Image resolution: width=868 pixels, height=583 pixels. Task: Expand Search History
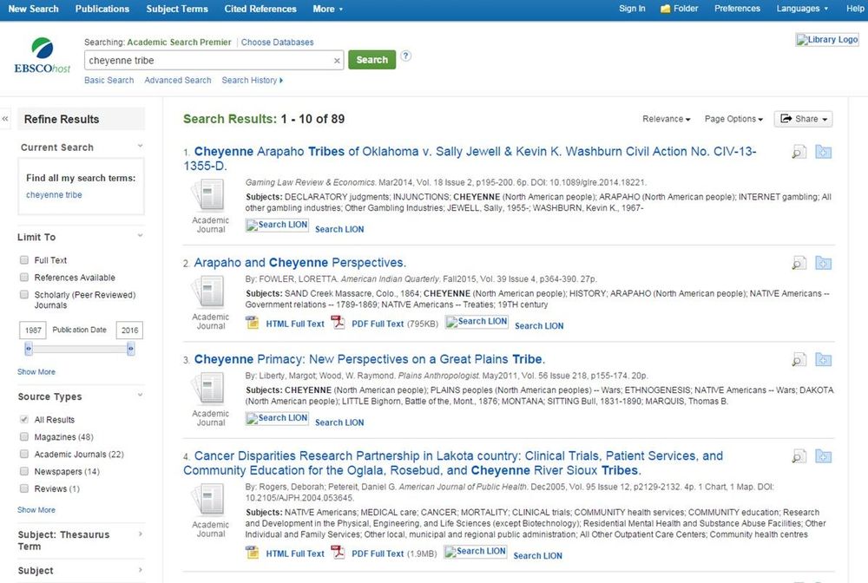coord(252,80)
